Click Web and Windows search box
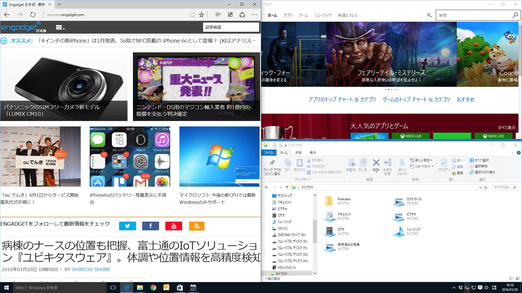This screenshot has width=522, height=293. pos(60,288)
